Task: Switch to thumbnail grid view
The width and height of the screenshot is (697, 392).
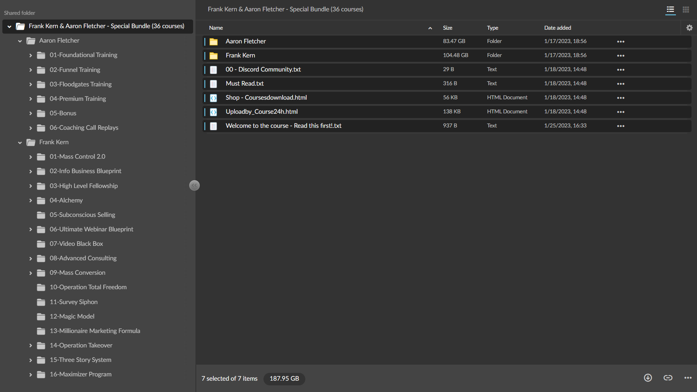Action: (x=686, y=9)
